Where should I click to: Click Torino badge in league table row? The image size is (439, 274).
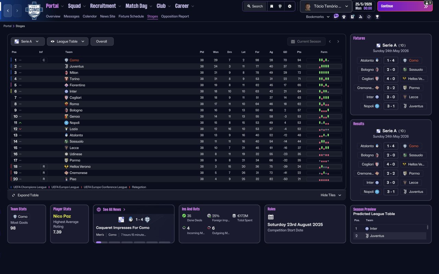(x=66, y=79)
